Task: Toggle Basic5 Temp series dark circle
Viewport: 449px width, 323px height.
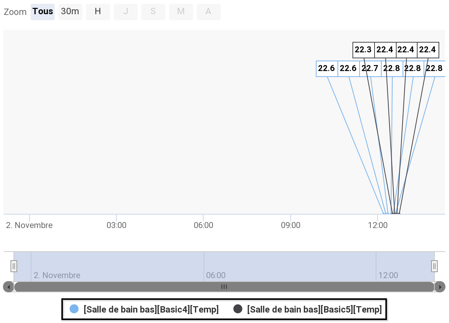Action: coord(238,309)
